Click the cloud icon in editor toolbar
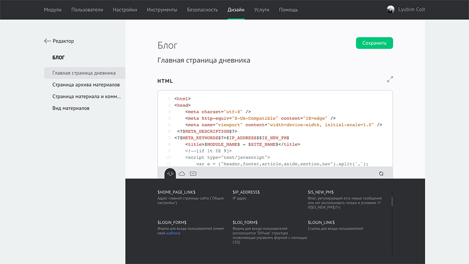The height and width of the screenshot is (264, 469). (x=182, y=173)
